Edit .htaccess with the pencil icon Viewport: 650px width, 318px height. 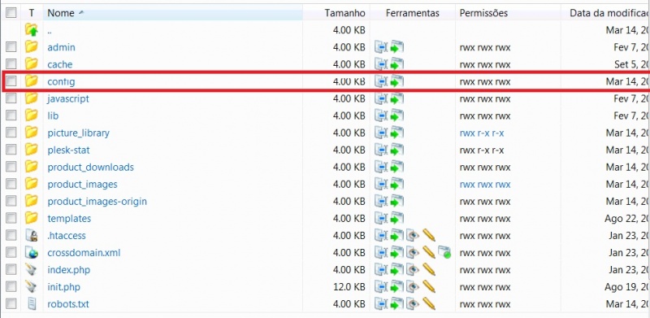pos(429,235)
